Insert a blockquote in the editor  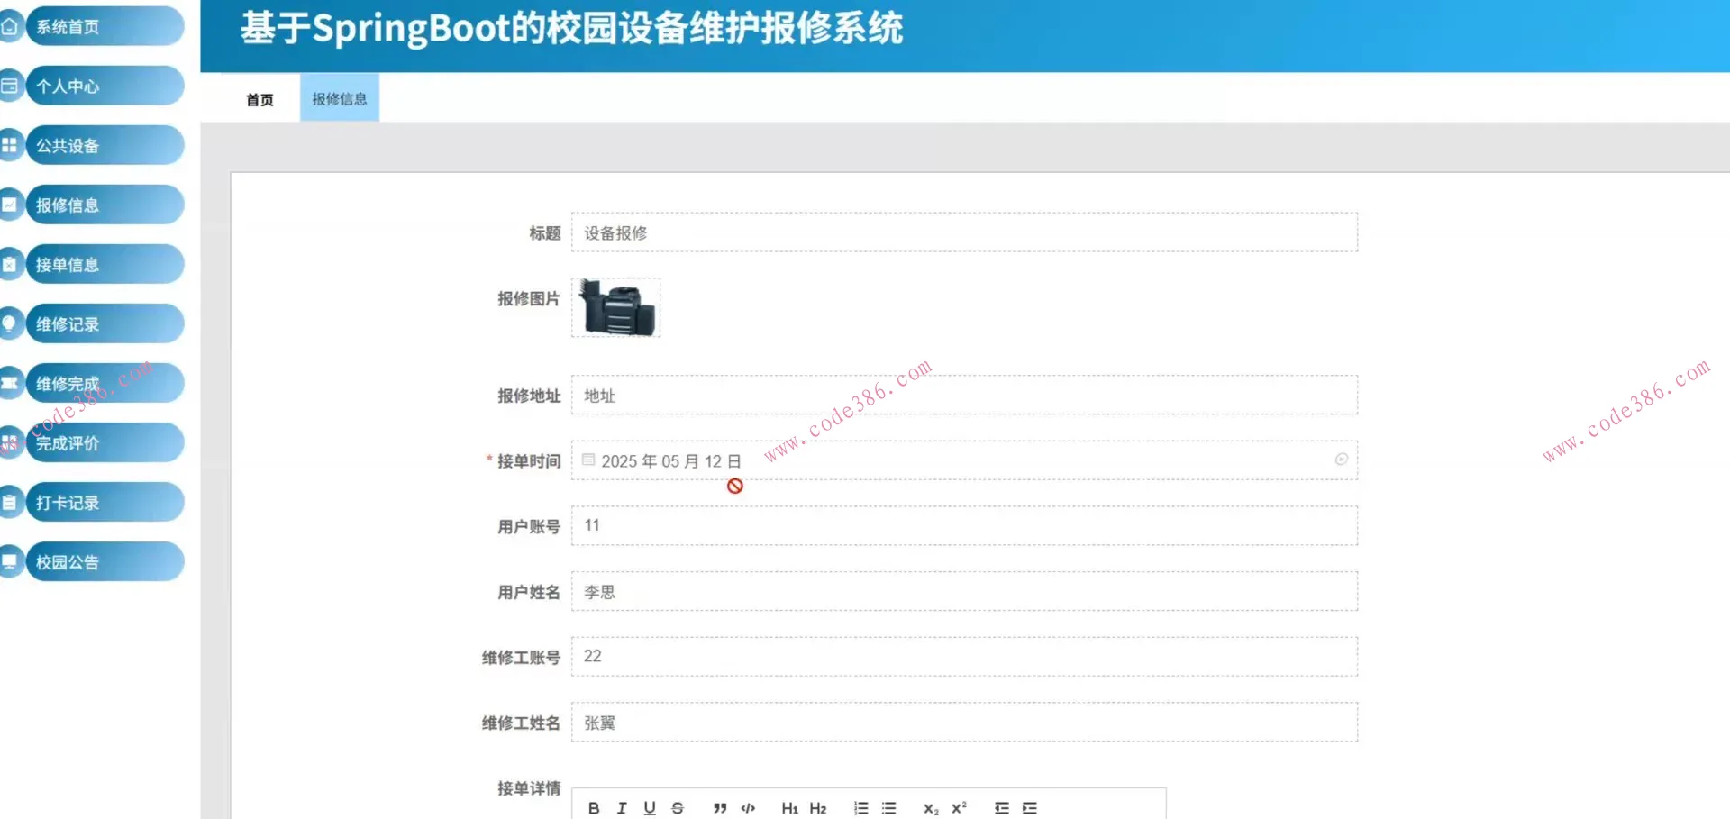point(718,808)
